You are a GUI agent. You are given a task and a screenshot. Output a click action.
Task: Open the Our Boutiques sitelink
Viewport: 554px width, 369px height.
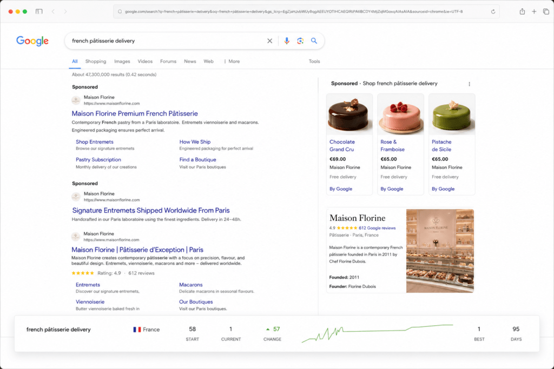(196, 302)
